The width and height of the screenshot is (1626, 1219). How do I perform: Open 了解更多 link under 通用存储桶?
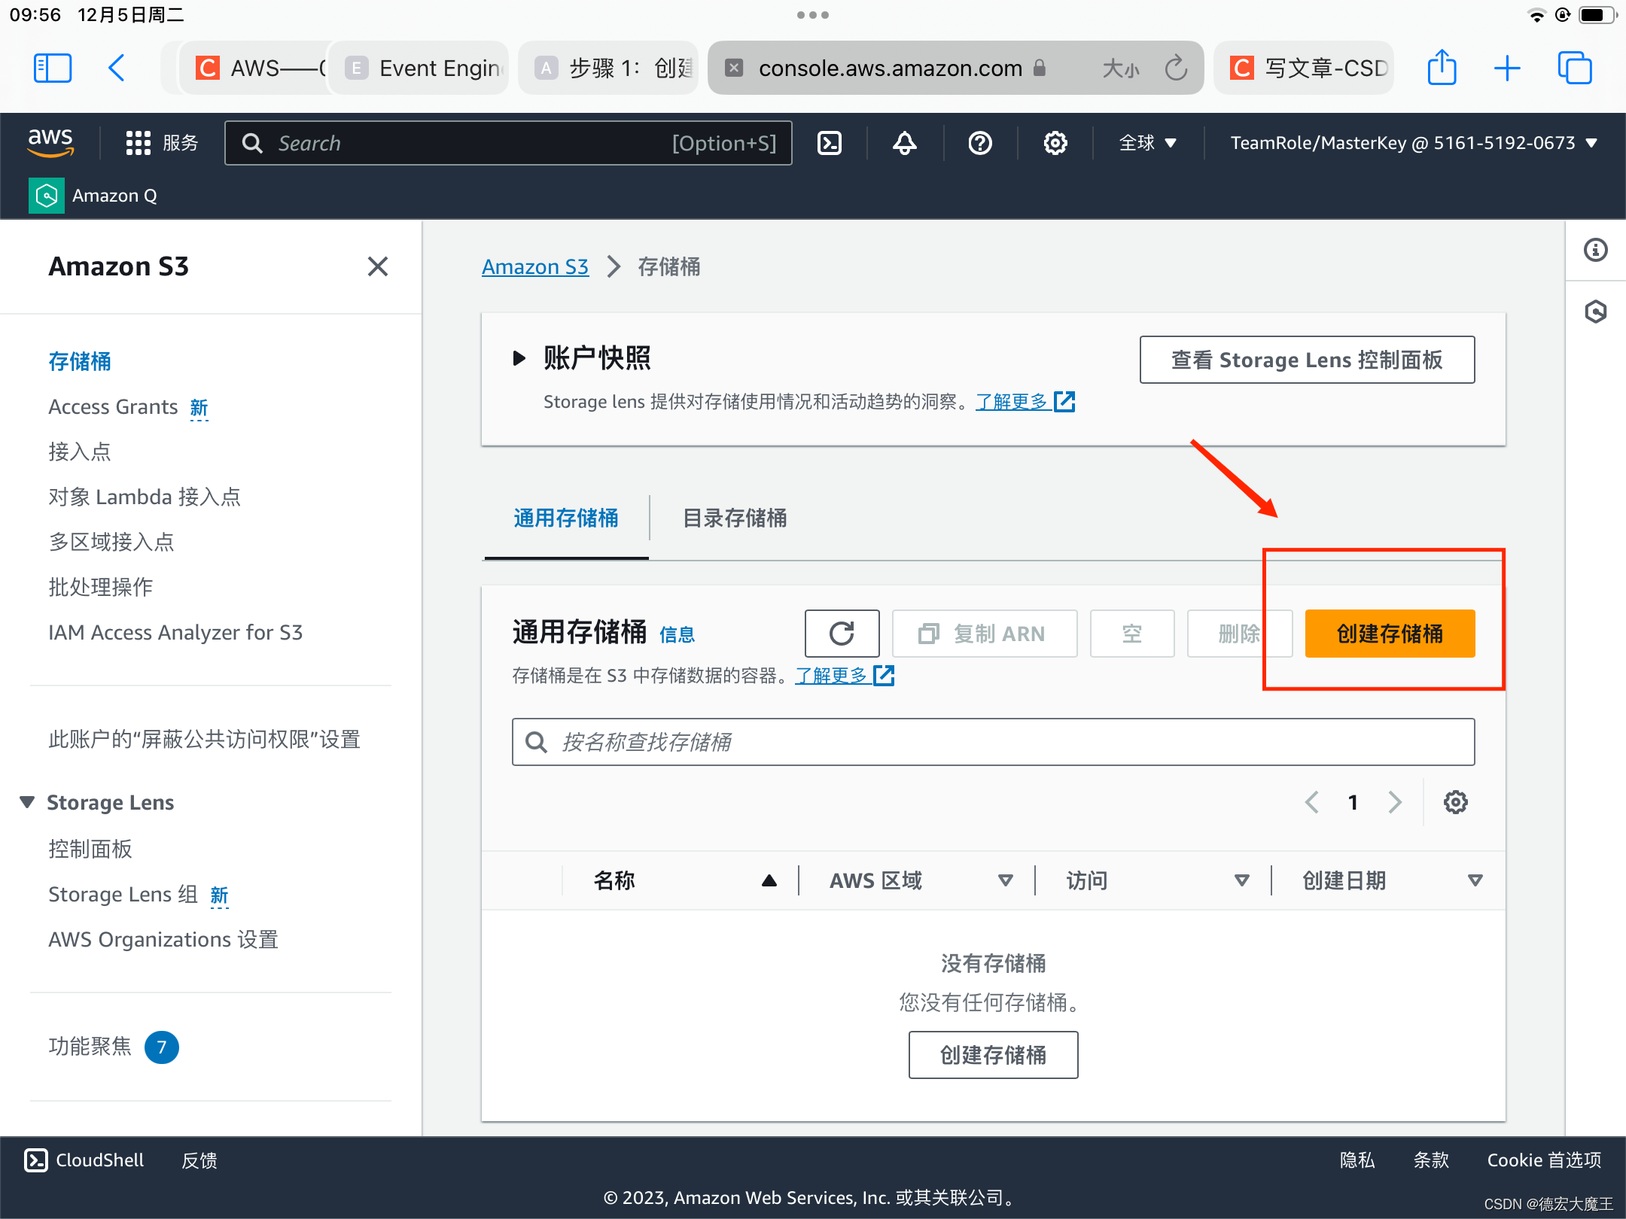click(844, 676)
